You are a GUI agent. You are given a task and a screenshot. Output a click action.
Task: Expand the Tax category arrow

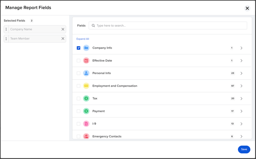[x=241, y=99]
